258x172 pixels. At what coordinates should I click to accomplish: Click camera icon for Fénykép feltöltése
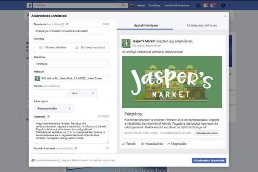[41, 48]
